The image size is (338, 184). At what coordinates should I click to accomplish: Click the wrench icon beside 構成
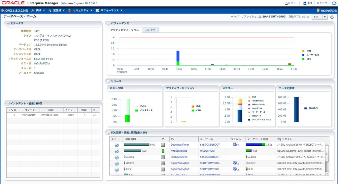[33, 10]
